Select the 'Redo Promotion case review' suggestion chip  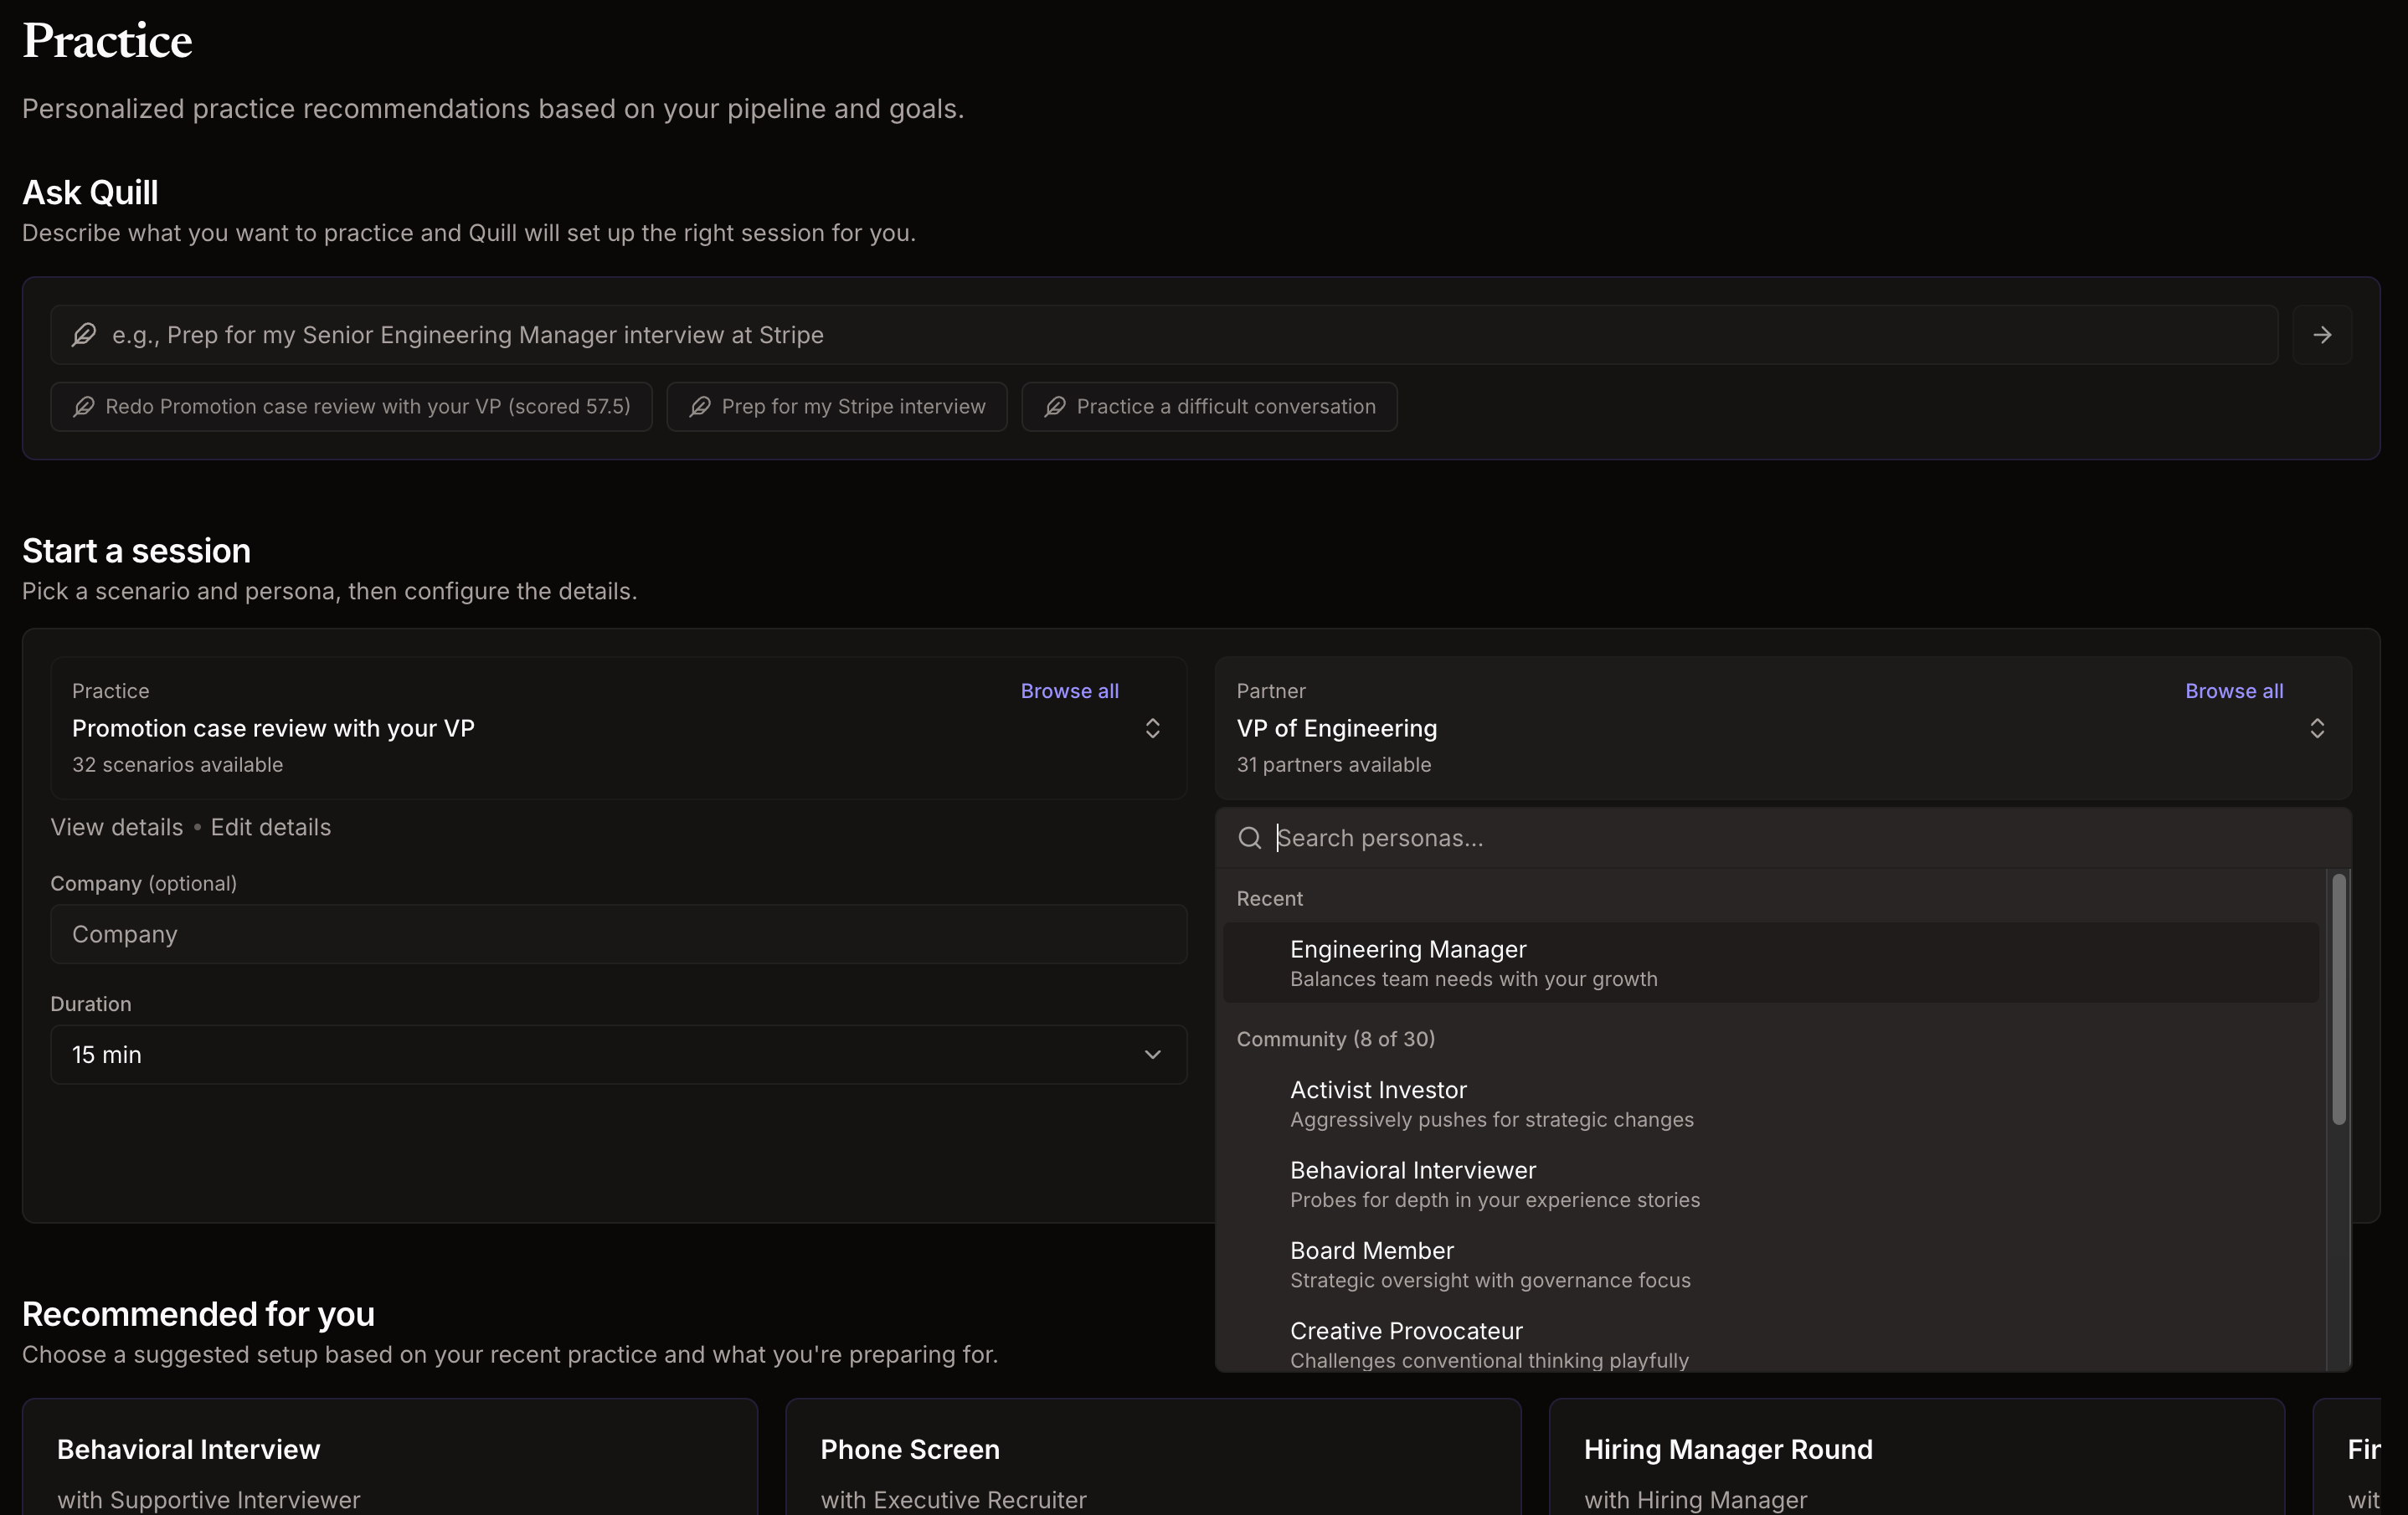pyautogui.click(x=351, y=407)
